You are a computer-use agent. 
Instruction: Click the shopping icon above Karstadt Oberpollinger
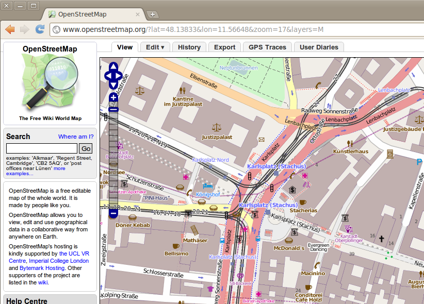(349, 229)
